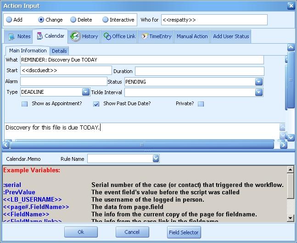Open the Field Selector
297x243 pixels.
(x=184, y=232)
